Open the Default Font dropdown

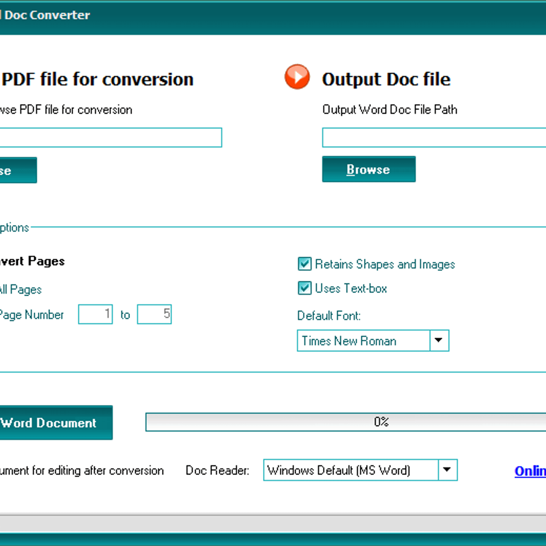(438, 340)
